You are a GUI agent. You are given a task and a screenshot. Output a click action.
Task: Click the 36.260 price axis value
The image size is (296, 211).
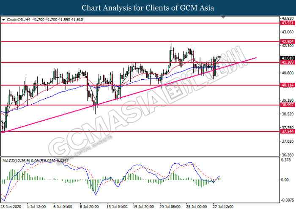288,155
